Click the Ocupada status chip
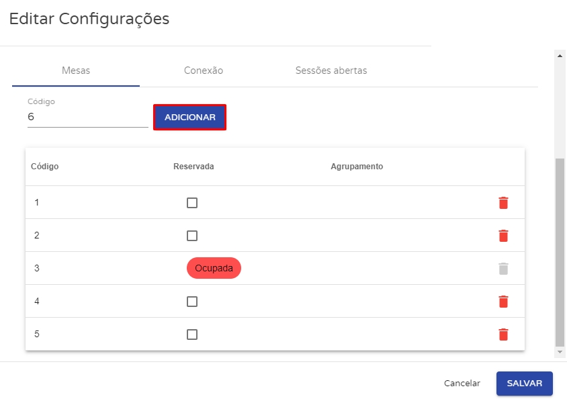This screenshot has height=399, width=567. click(x=214, y=269)
